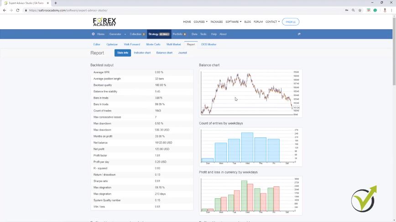This screenshot has height=222, width=396.
Task: Click the gear icon beside Home
Action: point(94,34)
